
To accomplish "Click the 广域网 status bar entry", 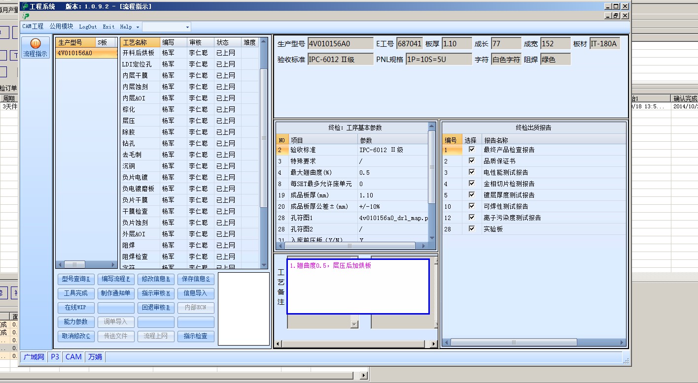I will click(34, 357).
